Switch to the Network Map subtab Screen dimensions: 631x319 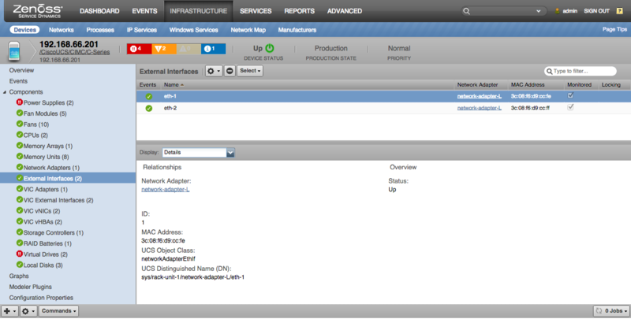[x=248, y=30]
